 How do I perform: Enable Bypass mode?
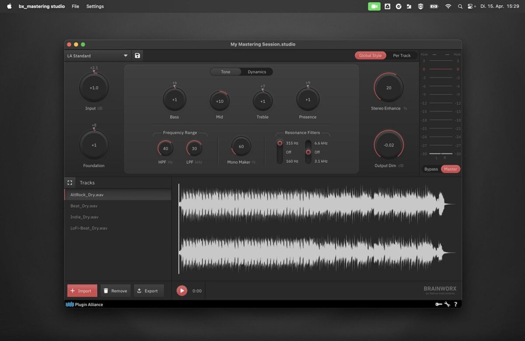click(431, 169)
